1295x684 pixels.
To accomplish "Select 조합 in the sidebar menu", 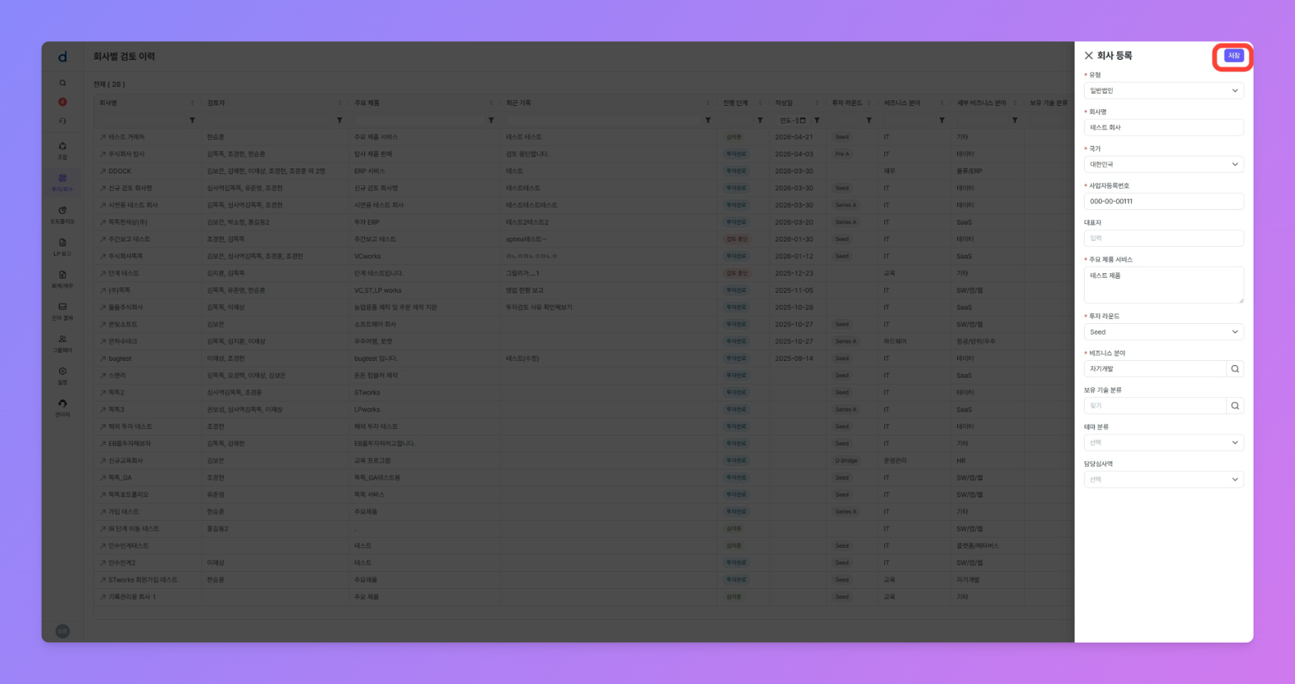I will click(x=63, y=150).
